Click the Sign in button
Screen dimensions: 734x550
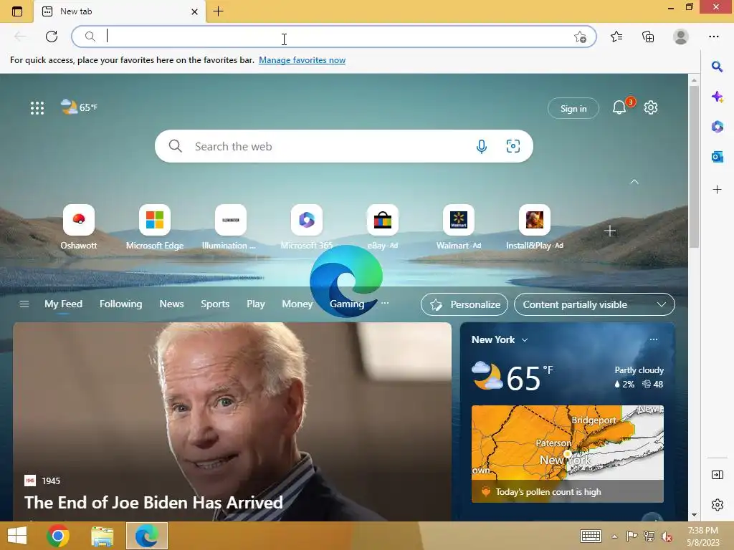click(573, 109)
